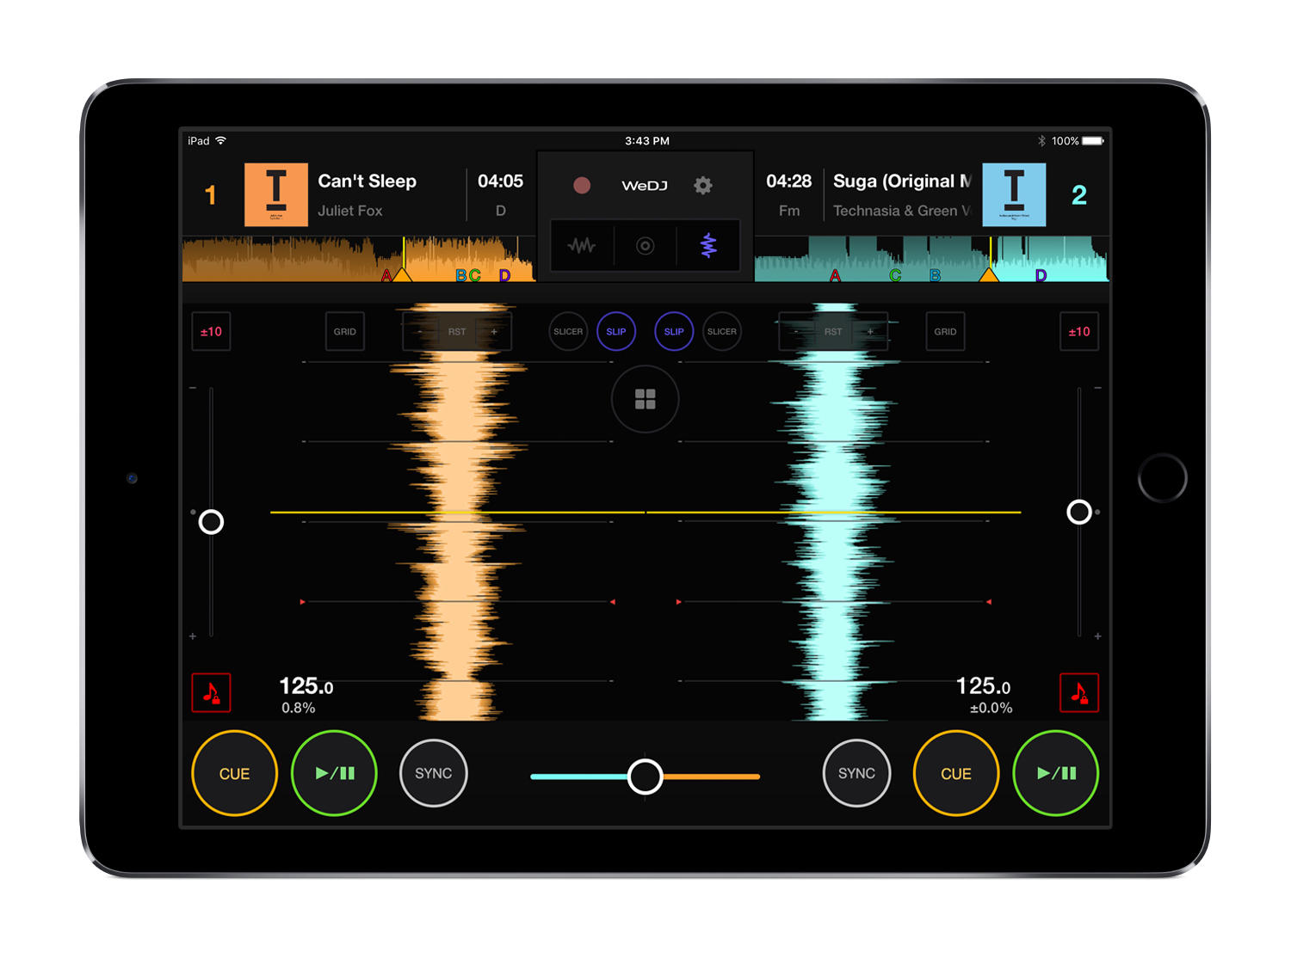Open settings via the gear icon
Image resolution: width=1291 pixels, height=958 pixels.
coord(703,185)
